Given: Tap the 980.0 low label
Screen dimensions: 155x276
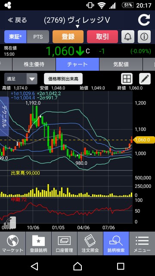Looking at the screenshot, I should coord(81,163).
